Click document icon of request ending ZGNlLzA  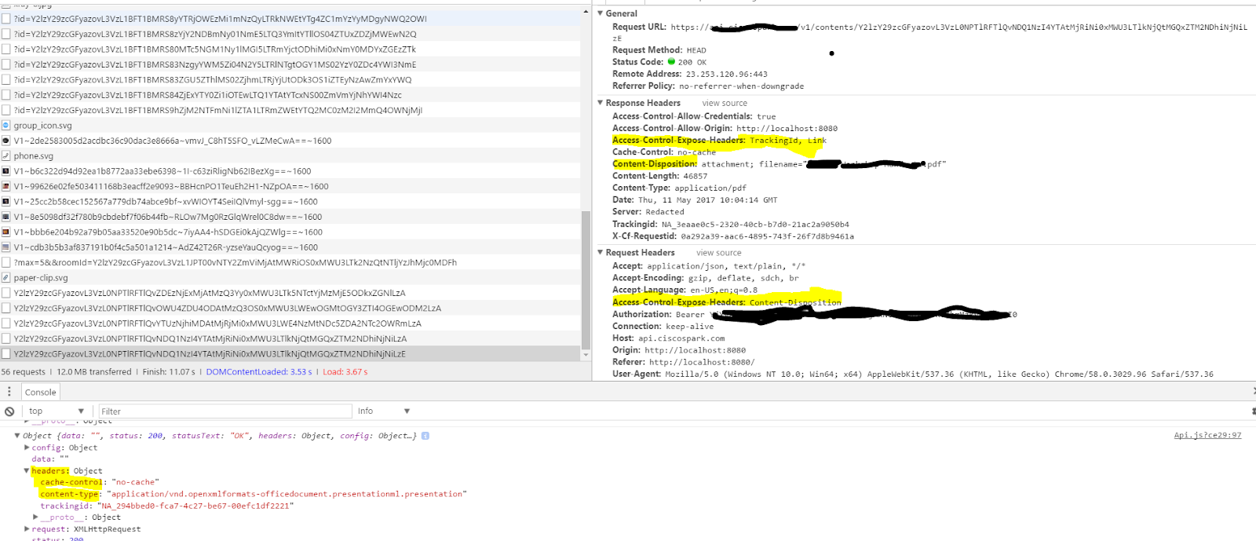pyautogui.click(x=6, y=293)
